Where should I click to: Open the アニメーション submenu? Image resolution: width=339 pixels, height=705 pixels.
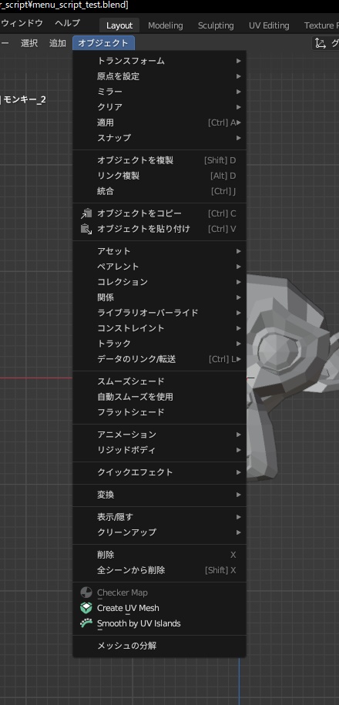(x=159, y=435)
